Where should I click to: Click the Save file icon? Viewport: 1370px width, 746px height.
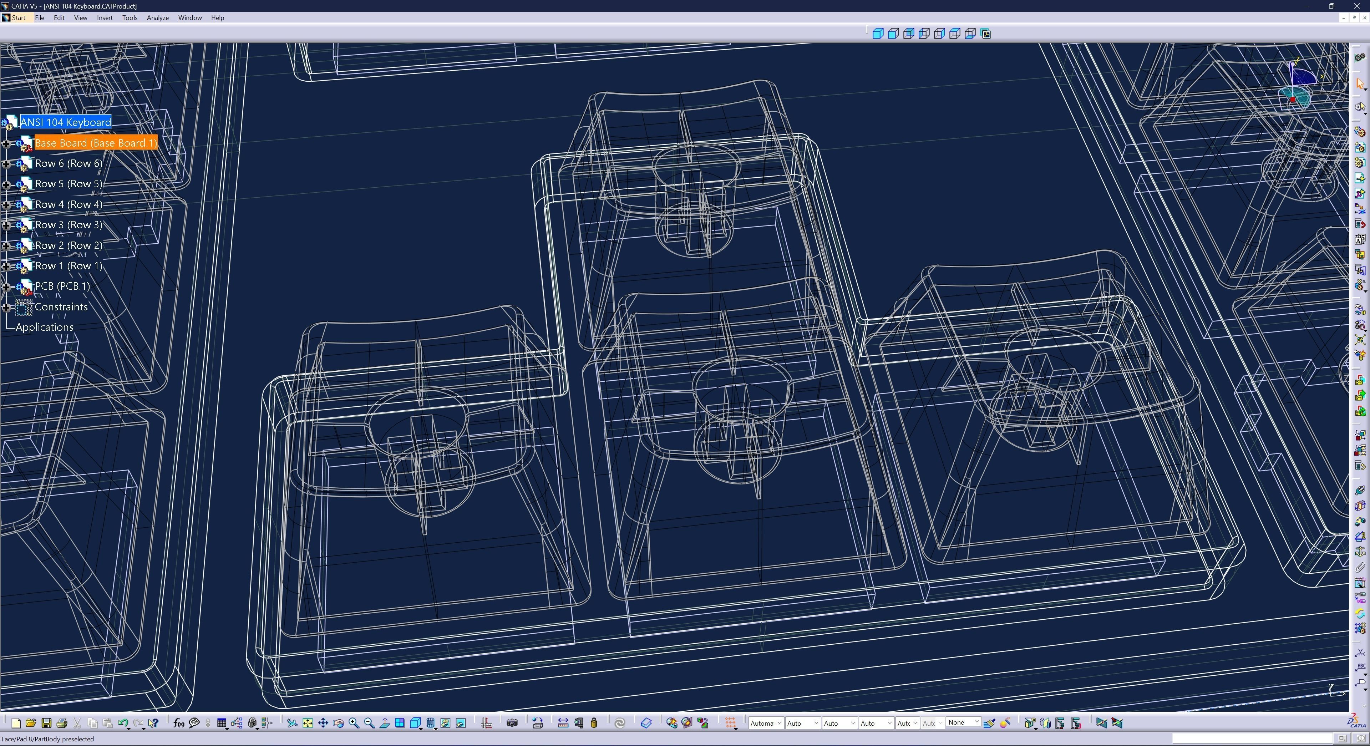coord(46,723)
